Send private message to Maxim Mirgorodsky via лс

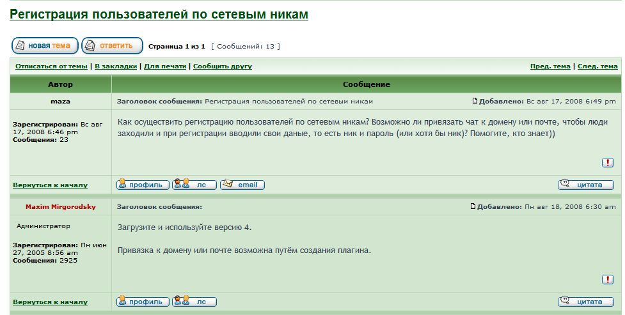[194, 302]
